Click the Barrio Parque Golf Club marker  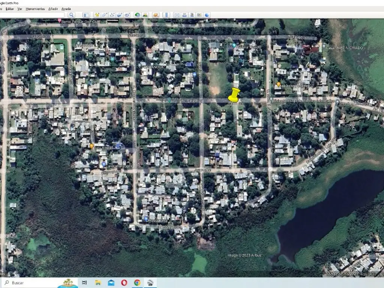[x=59, y=22]
